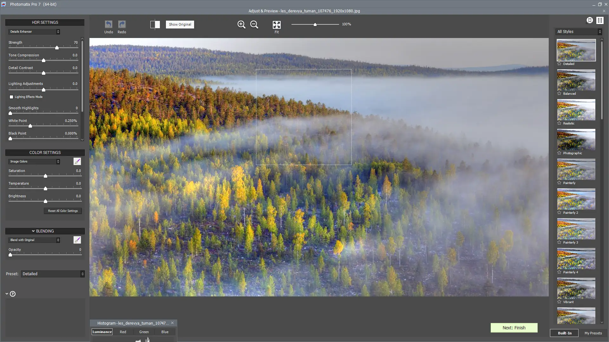Select the Red histogram tab
Screen dimensions: 609x342
123,332
